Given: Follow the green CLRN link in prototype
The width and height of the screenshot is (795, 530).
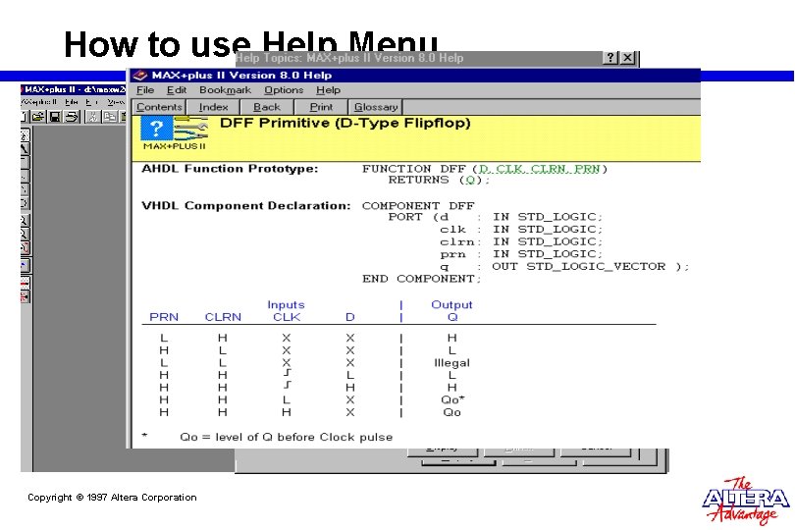Looking at the screenshot, I should [550, 169].
